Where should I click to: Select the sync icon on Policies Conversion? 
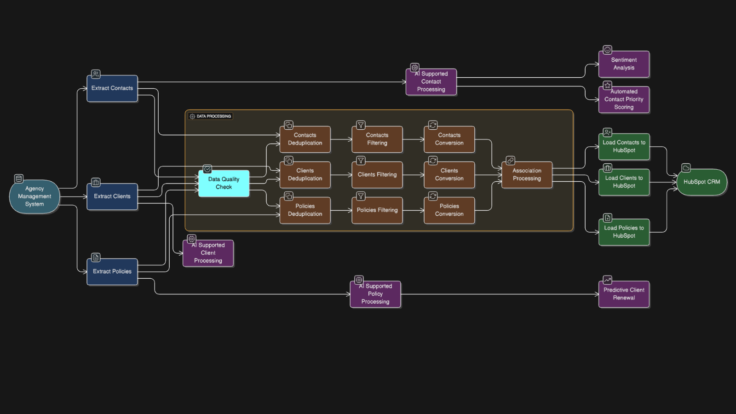(433, 196)
